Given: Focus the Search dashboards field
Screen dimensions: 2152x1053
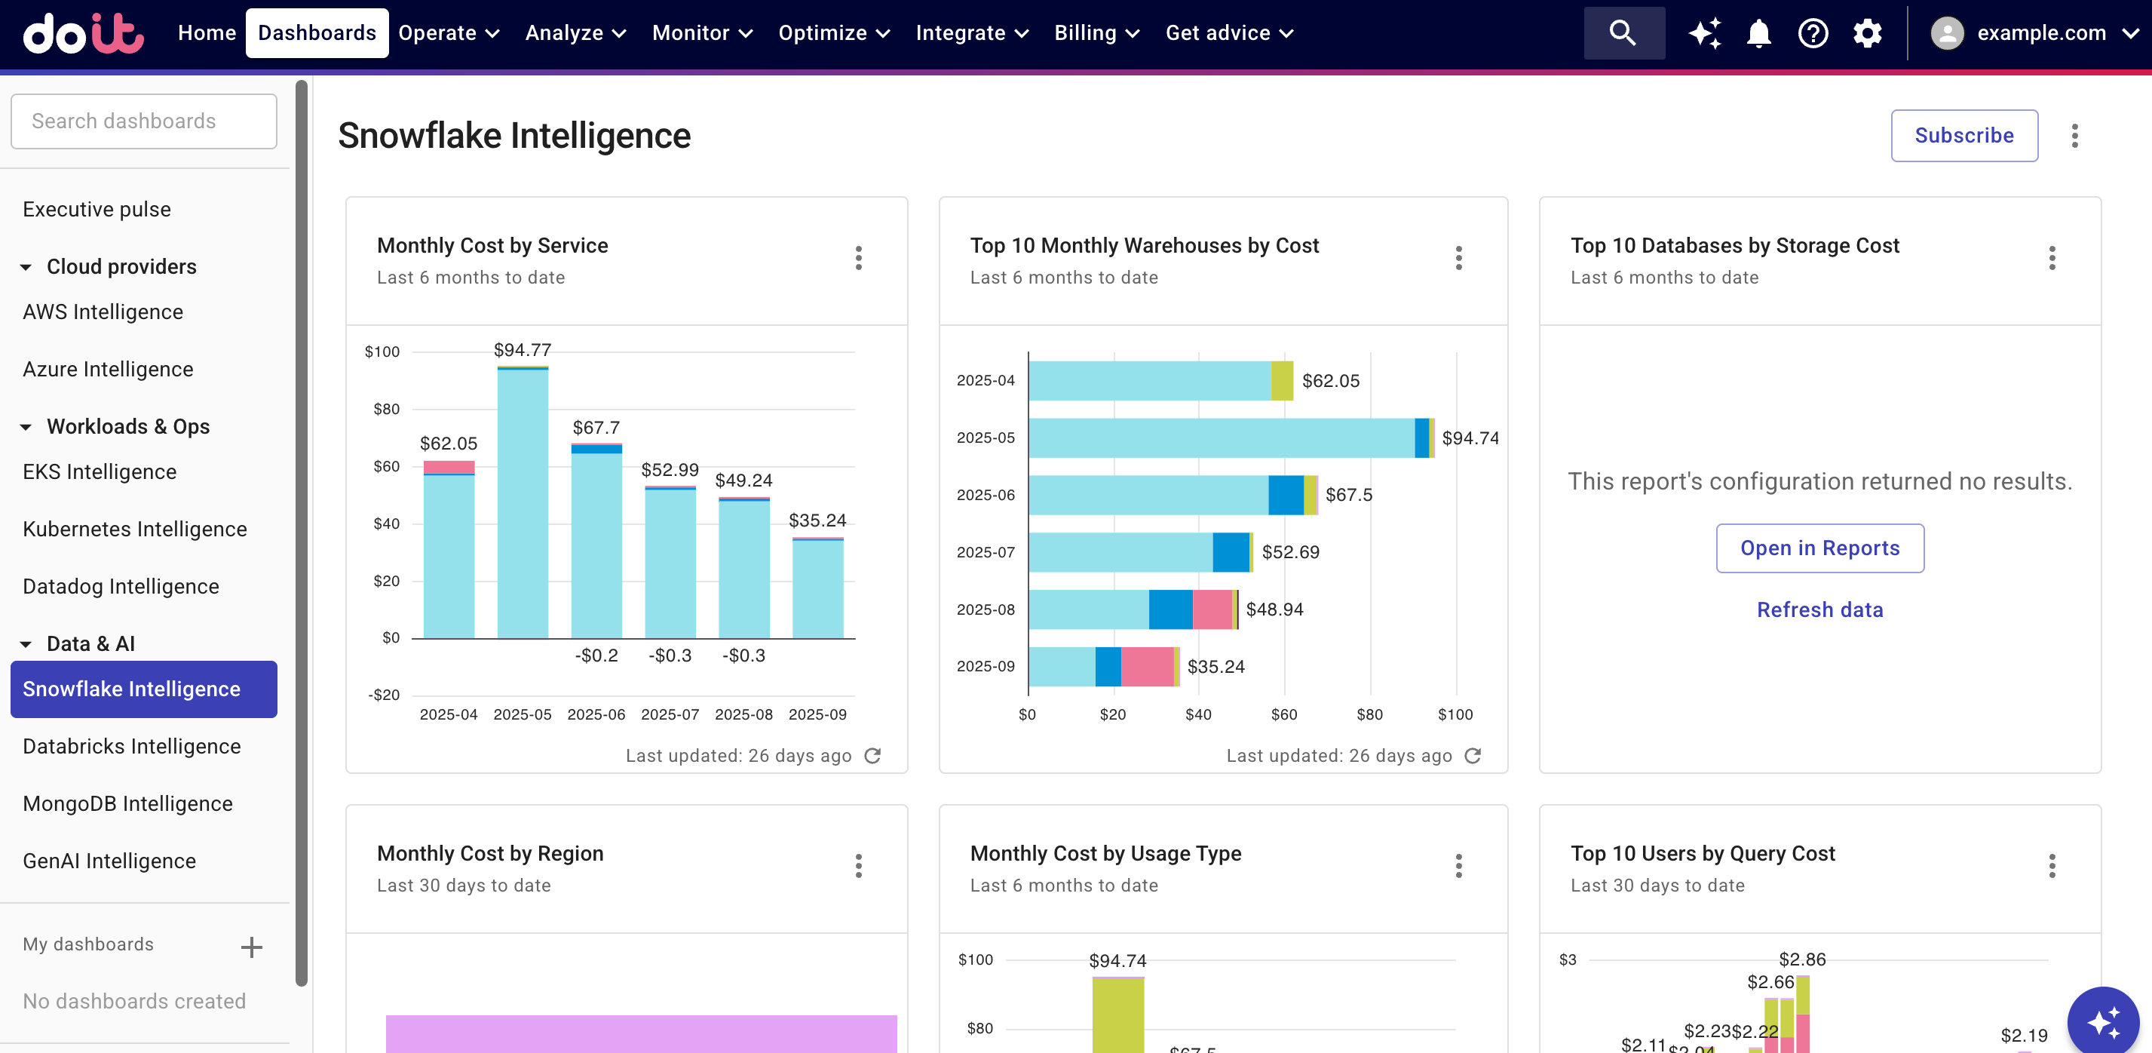Looking at the screenshot, I should pyautogui.click(x=144, y=121).
